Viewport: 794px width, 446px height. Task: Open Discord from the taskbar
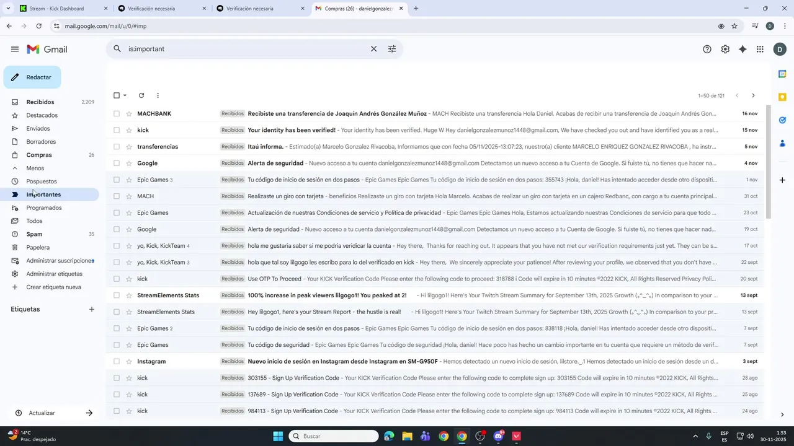[498, 436]
